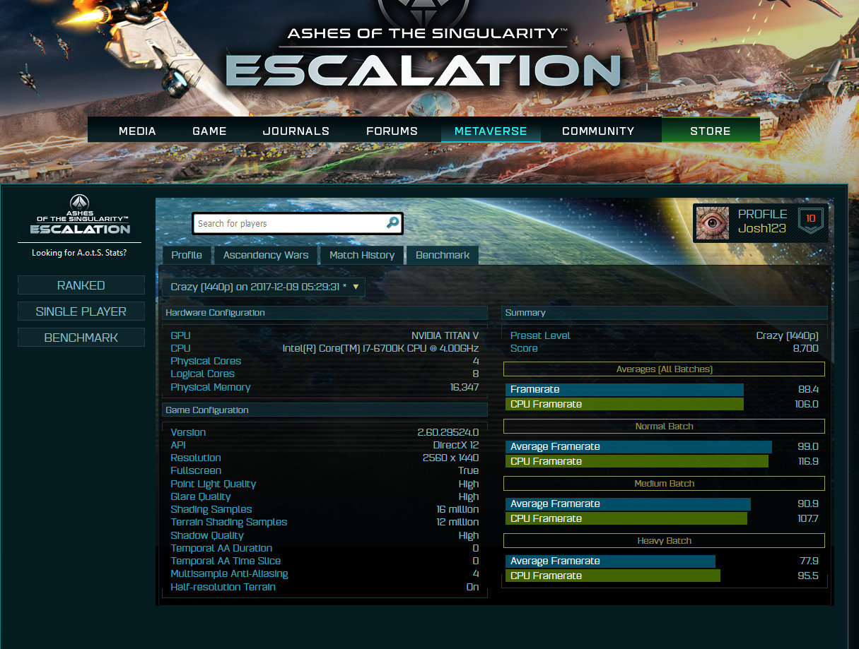Click the Normal Batch heading

click(664, 426)
